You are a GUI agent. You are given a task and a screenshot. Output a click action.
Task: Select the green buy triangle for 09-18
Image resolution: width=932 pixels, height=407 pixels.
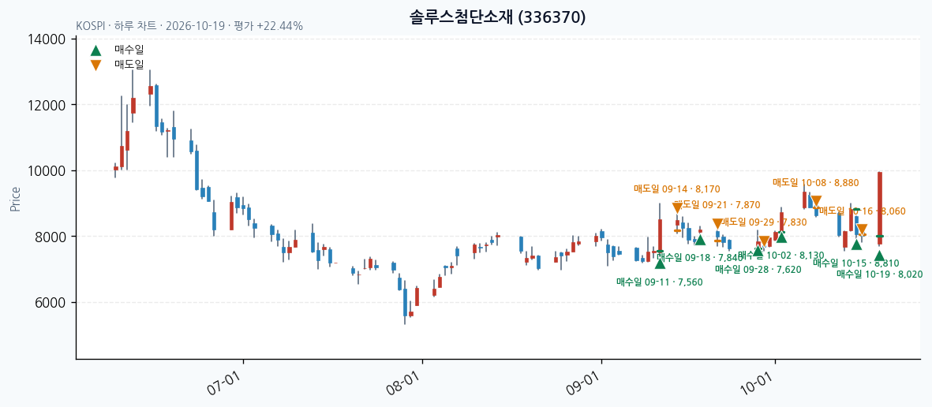(700, 240)
